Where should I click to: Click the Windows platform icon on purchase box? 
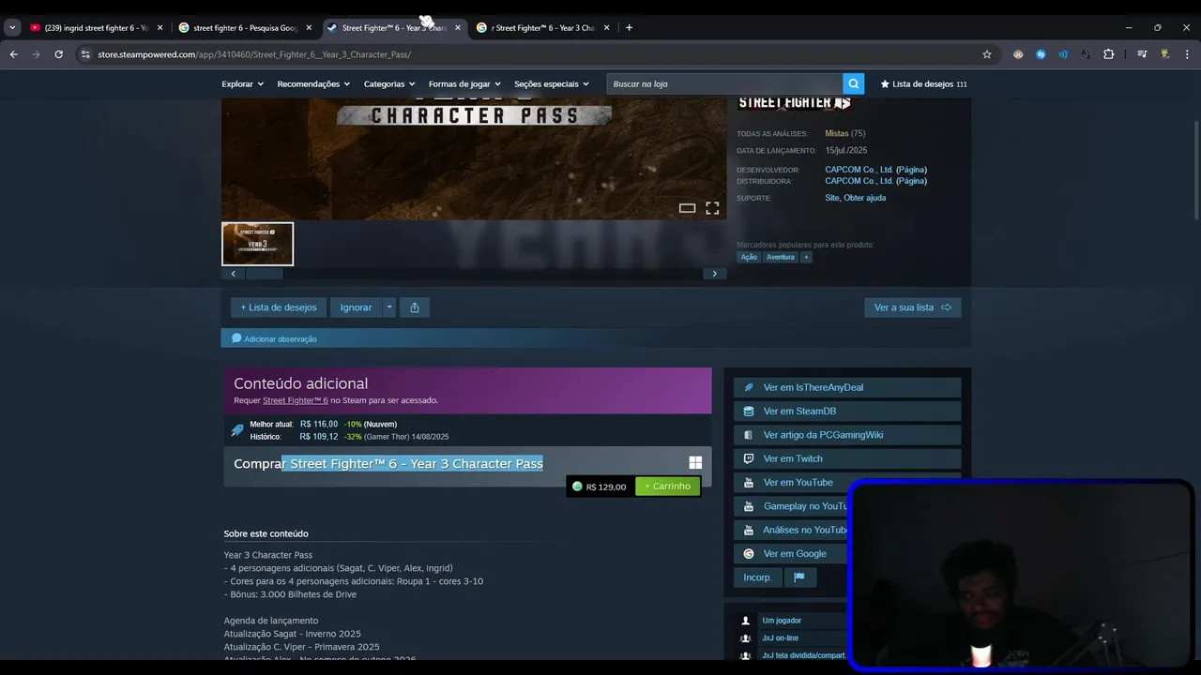point(695,463)
